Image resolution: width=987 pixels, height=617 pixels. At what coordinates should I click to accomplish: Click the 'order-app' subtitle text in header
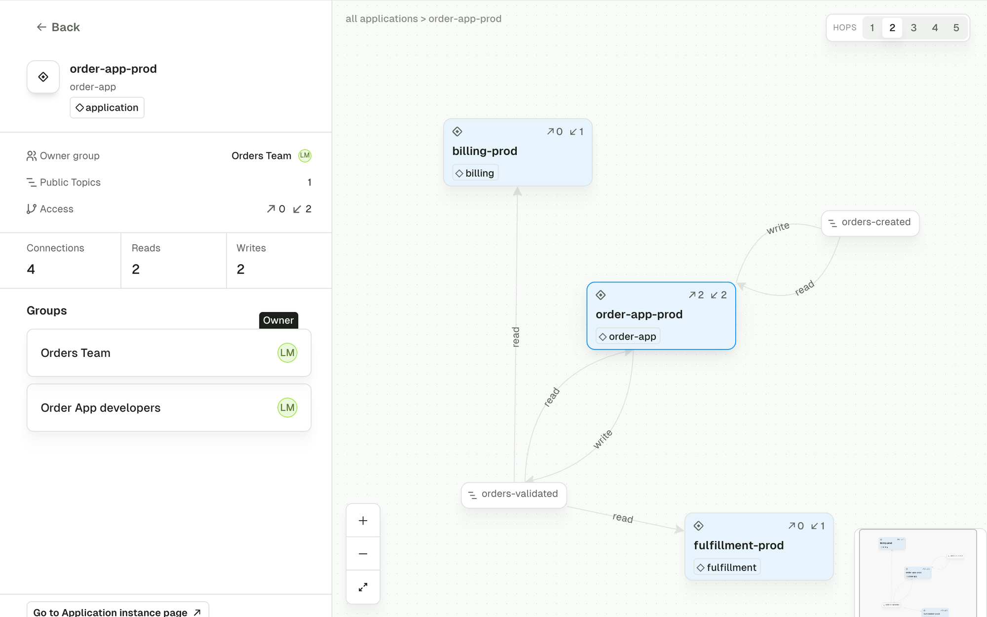[x=93, y=87]
